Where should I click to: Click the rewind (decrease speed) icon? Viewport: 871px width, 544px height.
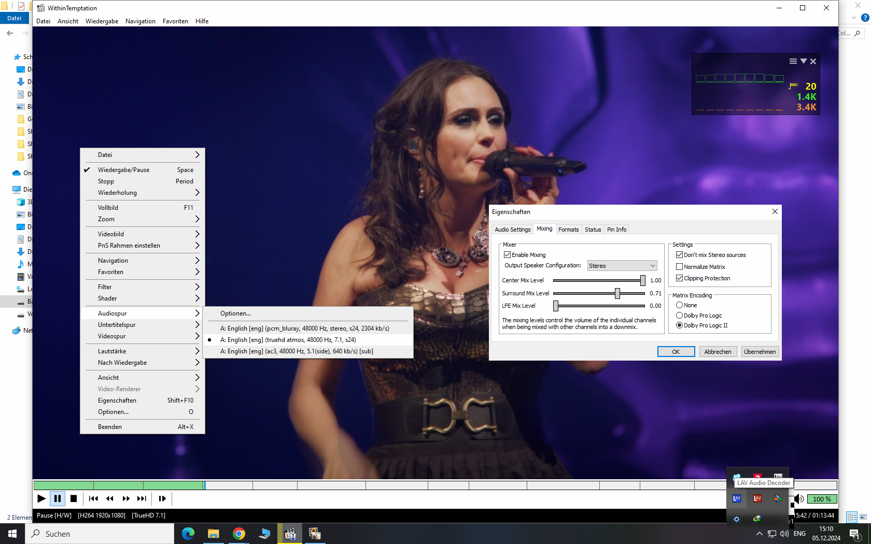point(109,498)
